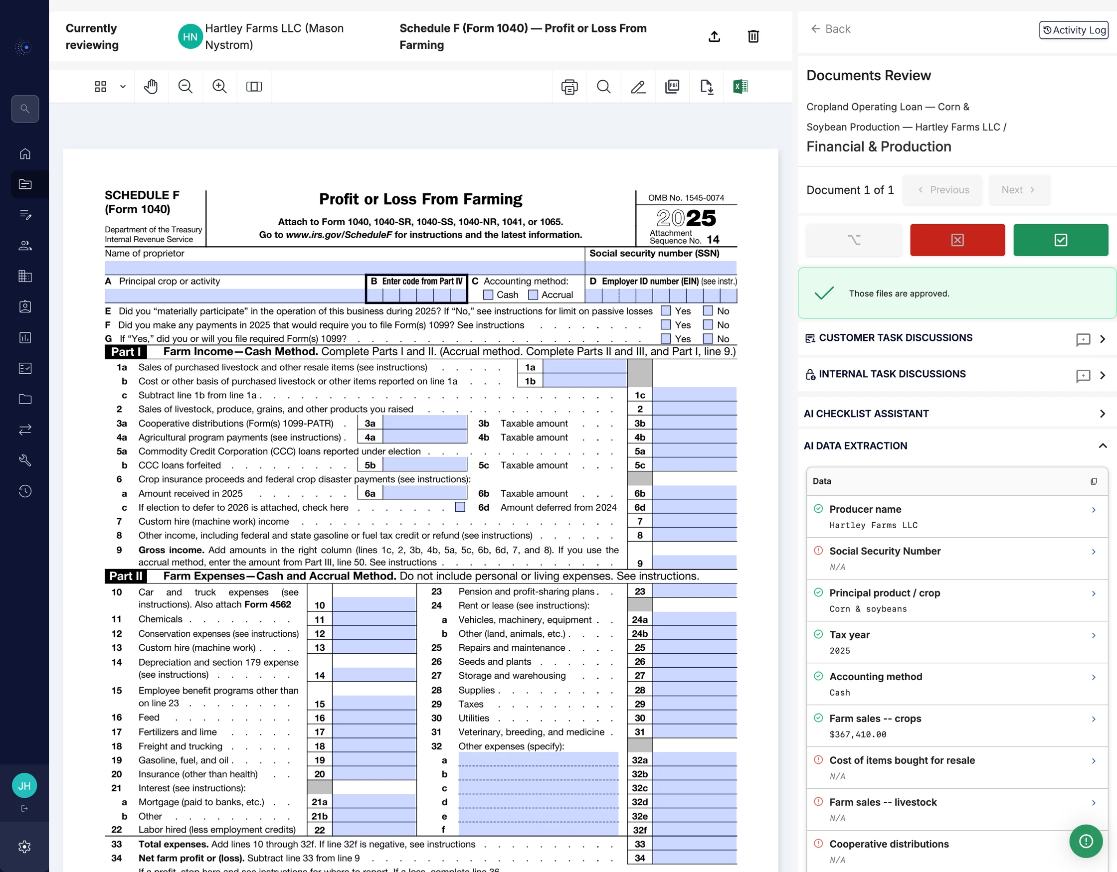Check No for line G filed 1099
Screen dimensions: 1117x872
point(708,338)
